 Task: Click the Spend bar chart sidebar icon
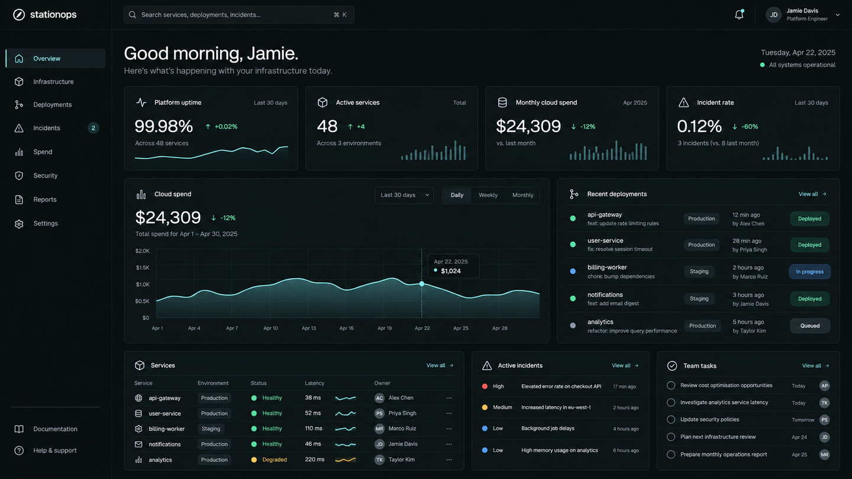point(19,152)
